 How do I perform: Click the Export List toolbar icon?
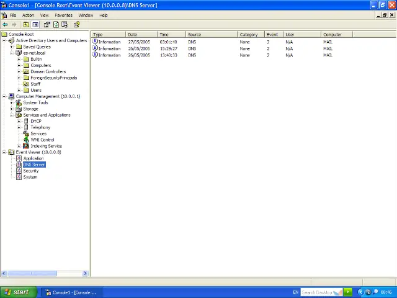(65, 25)
